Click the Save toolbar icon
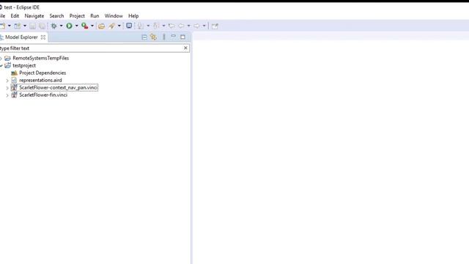 [x=32, y=26]
